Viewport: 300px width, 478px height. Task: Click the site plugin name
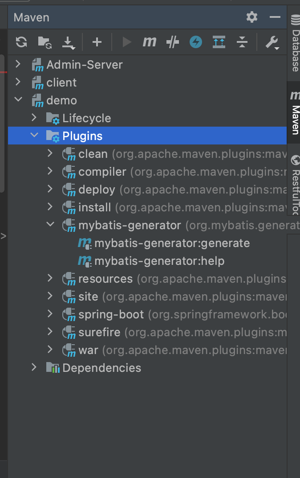point(88,297)
